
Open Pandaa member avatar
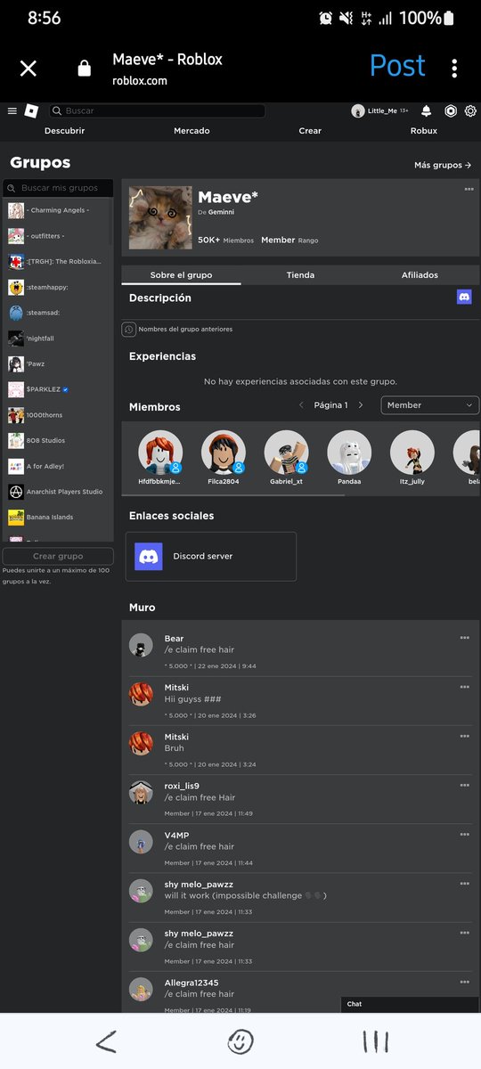click(349, 453)
